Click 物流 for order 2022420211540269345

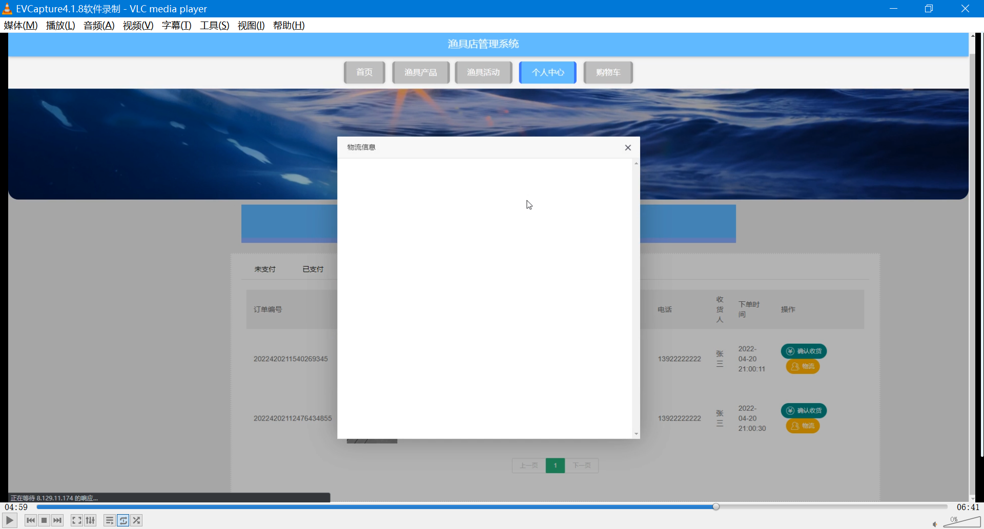[x=803, y=366]
